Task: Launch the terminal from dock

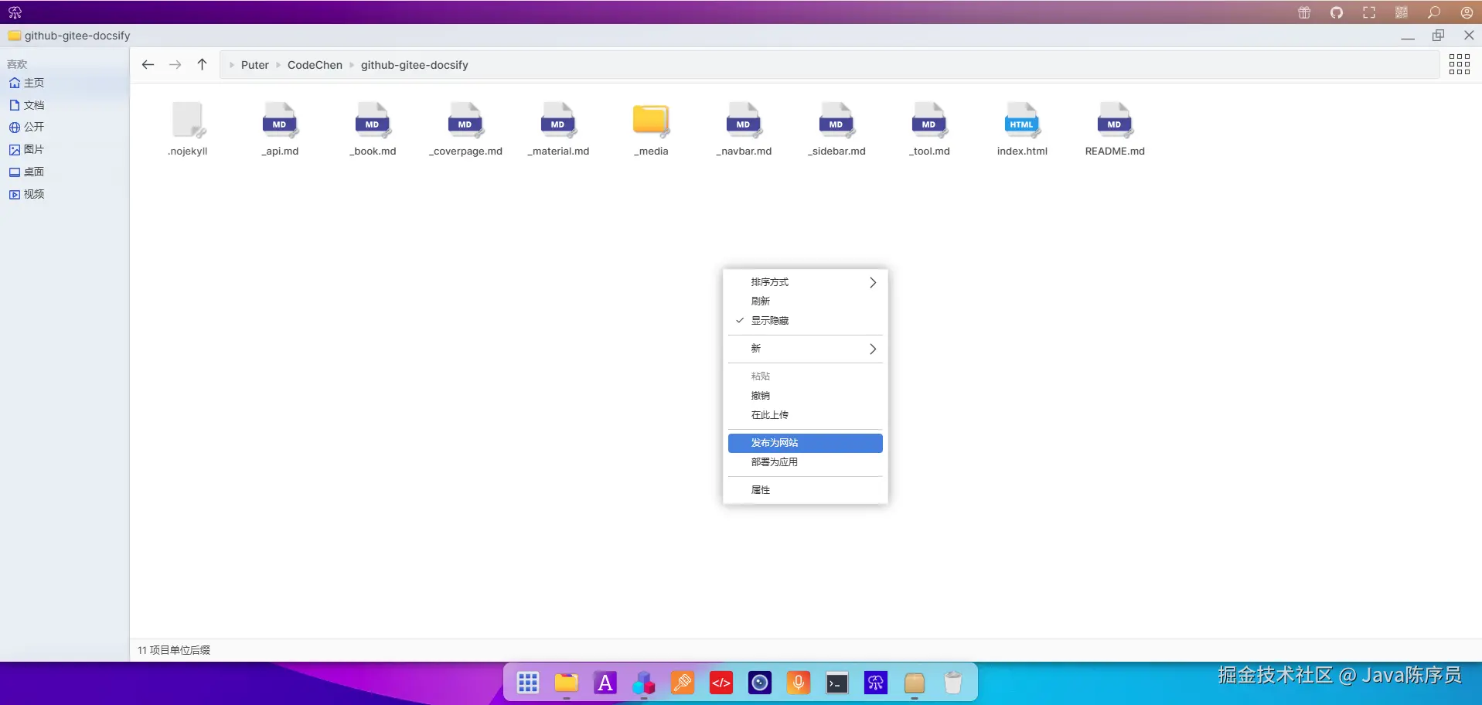Action: [837, 683]
